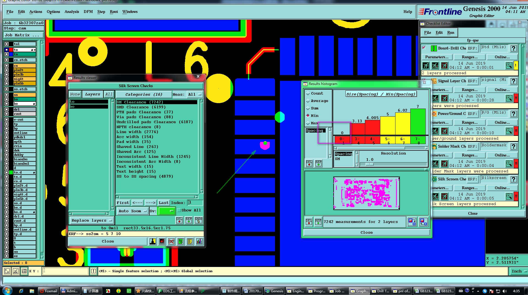Open green Sv severity dropdown
The image size is (528, 295).
(167, 211)
